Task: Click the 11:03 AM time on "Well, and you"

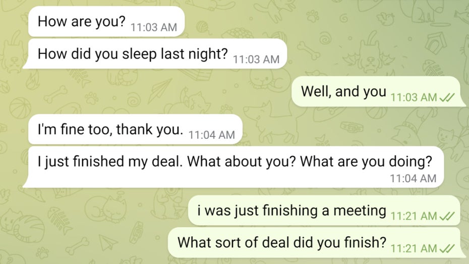Action: [414, 97]
